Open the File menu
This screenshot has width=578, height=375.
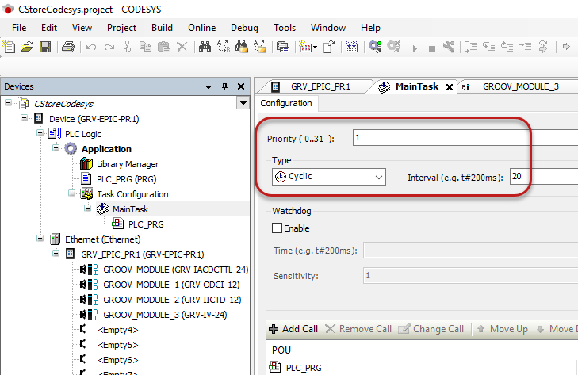coord(19,28)
